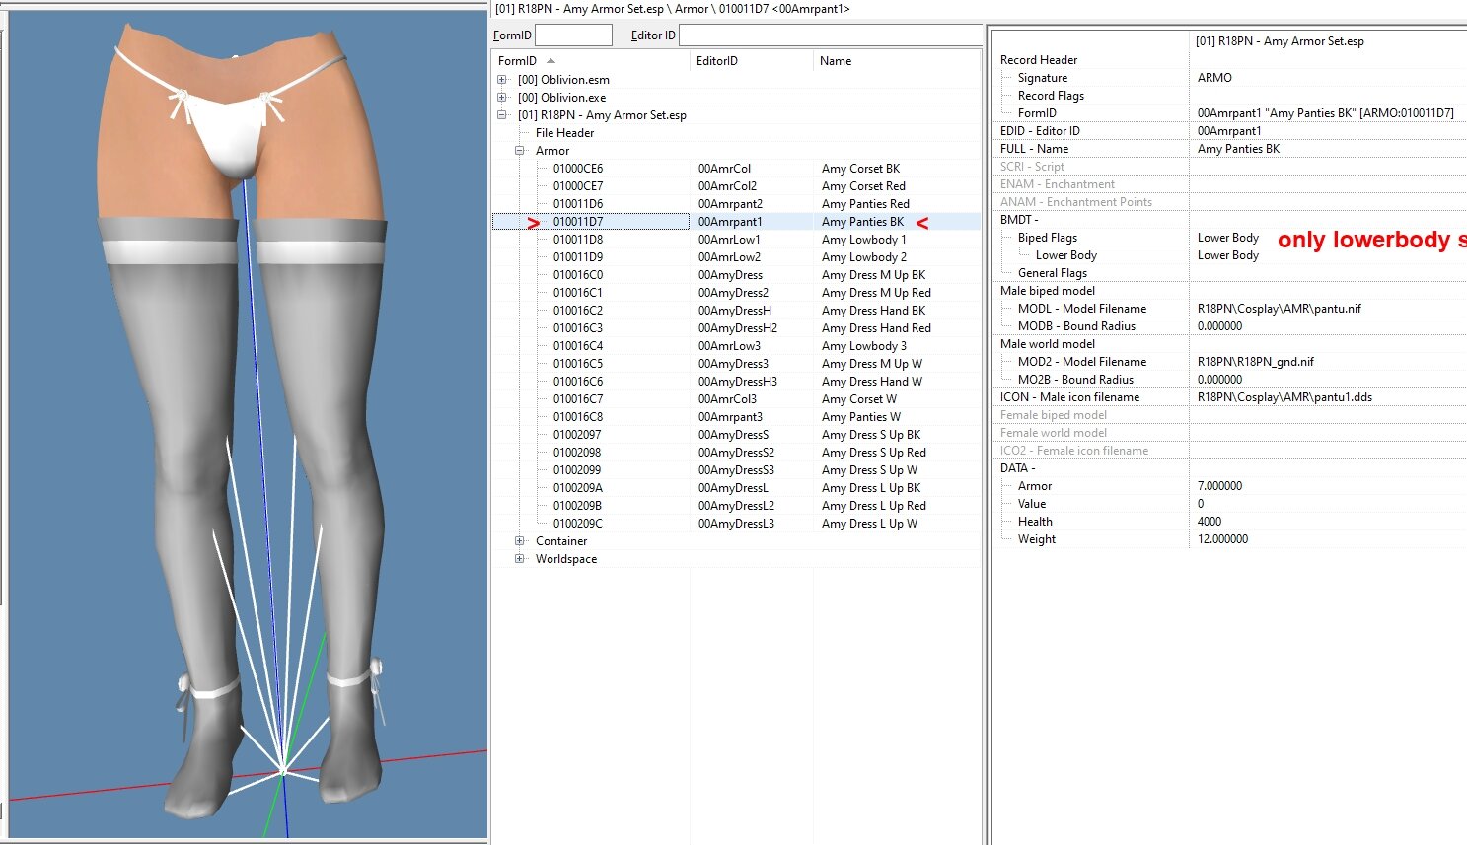Select record 0100209B Amy Dress L Up Red
Image resolution: width=1467 pixels, height=845 pixels.
736,506
